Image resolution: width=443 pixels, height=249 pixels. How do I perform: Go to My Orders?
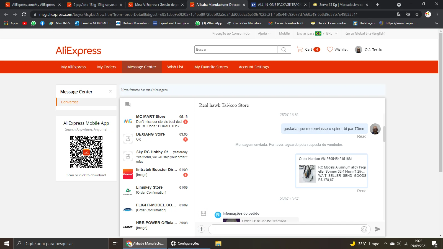(107, 67)
